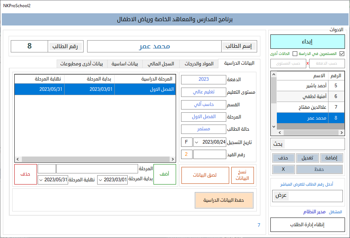Click بداية المرحلة column header in table
The height and width of the screenshot is (238, 350).
pyautogui.click(x=90, y=79)
